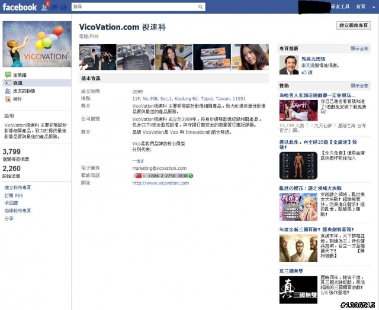This screenshot has width=379, height=310.
Task: Click 訂閱 RSS link in sidebar
Action: click(x=14, y=195)
